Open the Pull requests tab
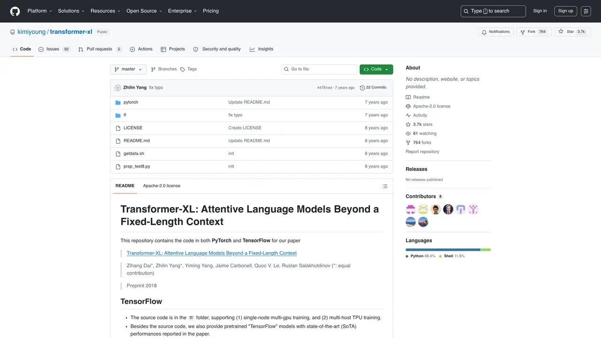The width and height of the screenshot is (601, 338). pyautogui.click(x=100, y=49)
